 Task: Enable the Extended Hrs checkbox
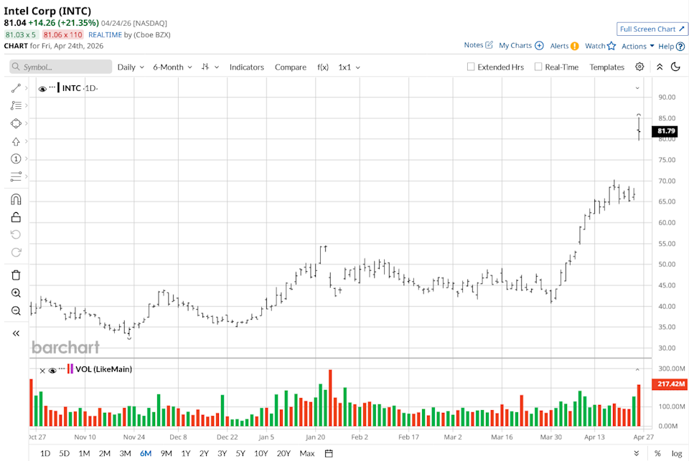471,67
